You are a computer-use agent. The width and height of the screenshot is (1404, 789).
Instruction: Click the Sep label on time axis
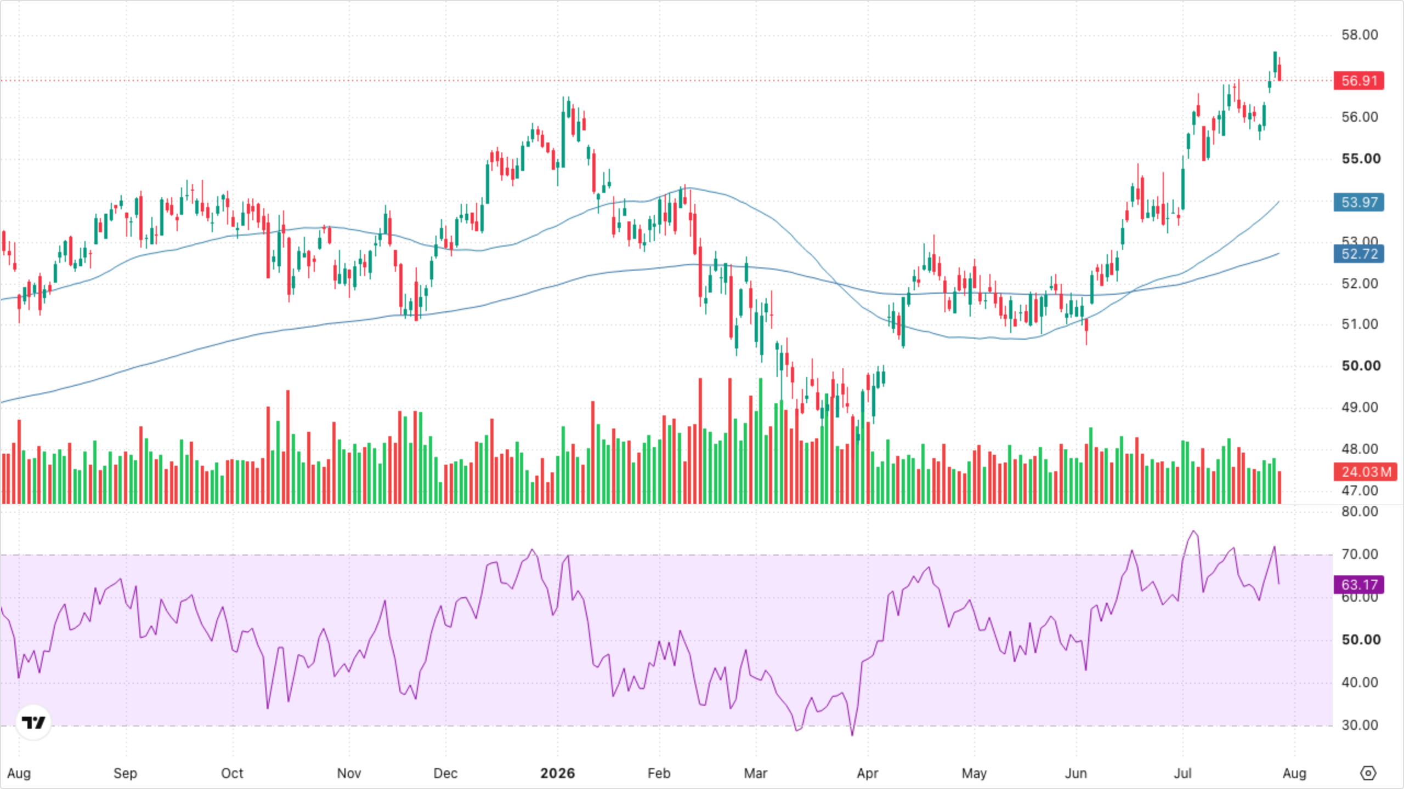(x=125, y=773)
